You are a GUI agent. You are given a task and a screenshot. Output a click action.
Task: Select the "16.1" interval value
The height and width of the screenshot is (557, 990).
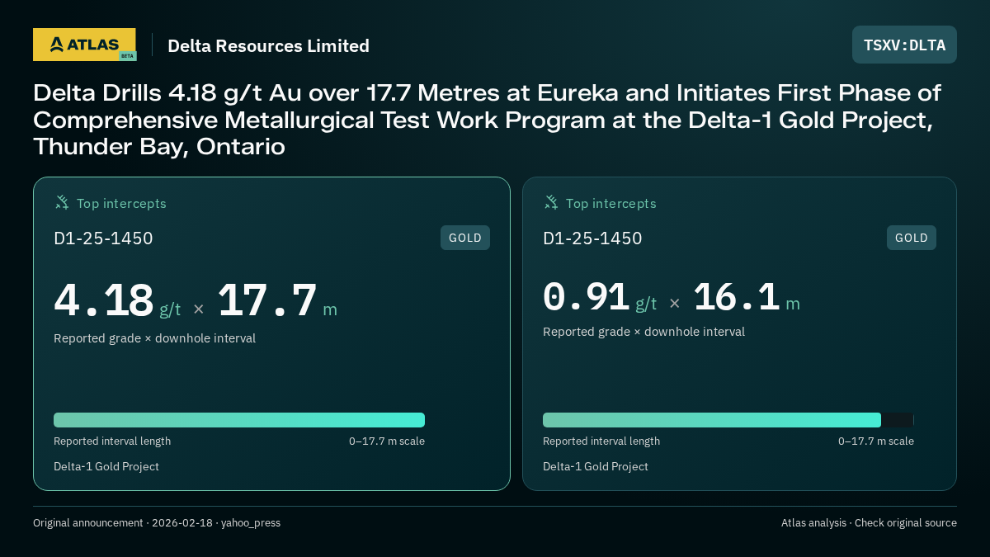[x=737, y=297]
